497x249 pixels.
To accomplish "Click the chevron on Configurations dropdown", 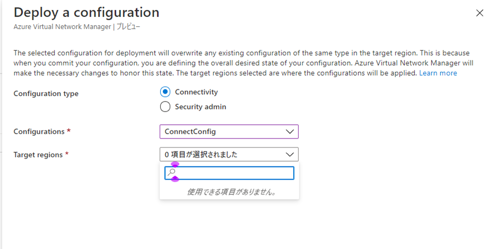I will 290,131.
